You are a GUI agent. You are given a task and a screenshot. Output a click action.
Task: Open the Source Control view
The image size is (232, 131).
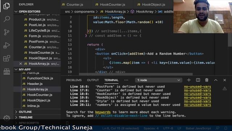tap(7, 32)
